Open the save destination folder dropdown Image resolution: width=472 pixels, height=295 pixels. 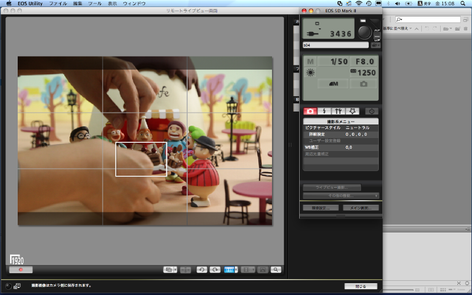(376, 45)
